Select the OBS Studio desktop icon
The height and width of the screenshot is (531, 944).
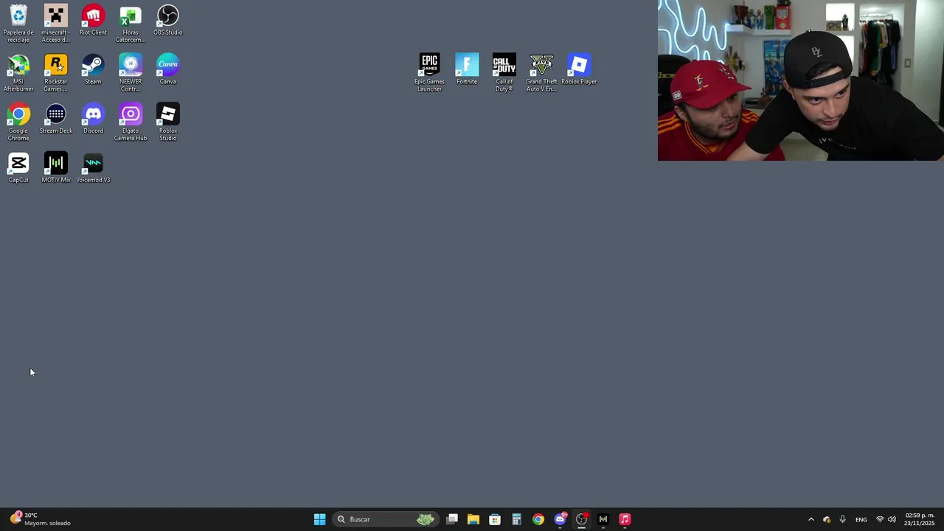click(x=168, y=21)
